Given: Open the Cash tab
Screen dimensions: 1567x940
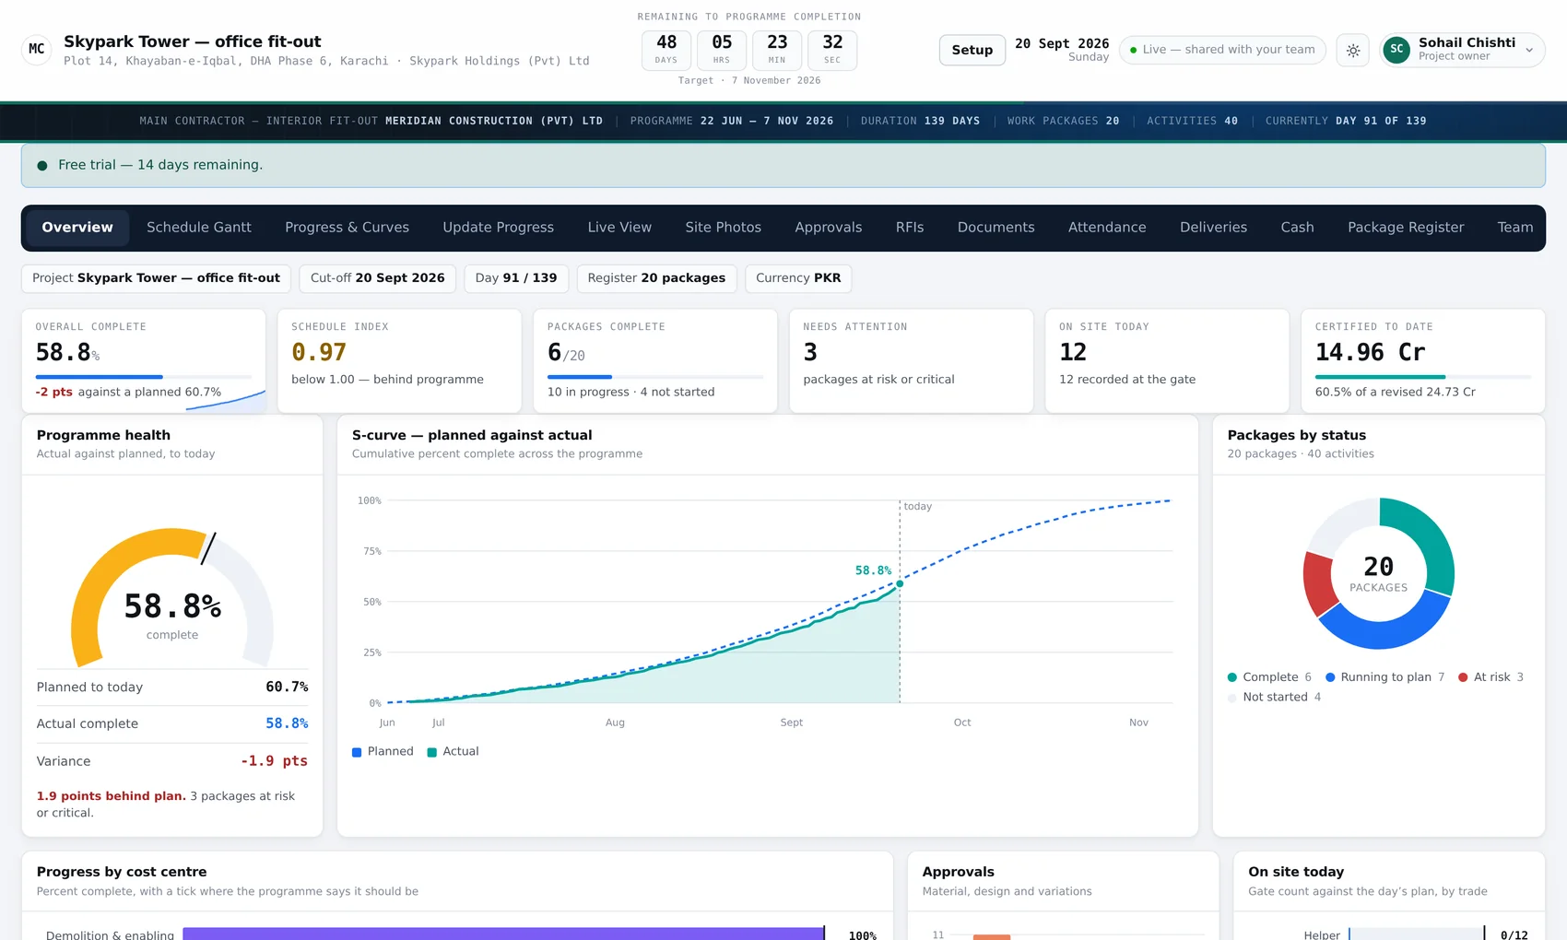Looking at the screenshot, I should [1297, 228].
